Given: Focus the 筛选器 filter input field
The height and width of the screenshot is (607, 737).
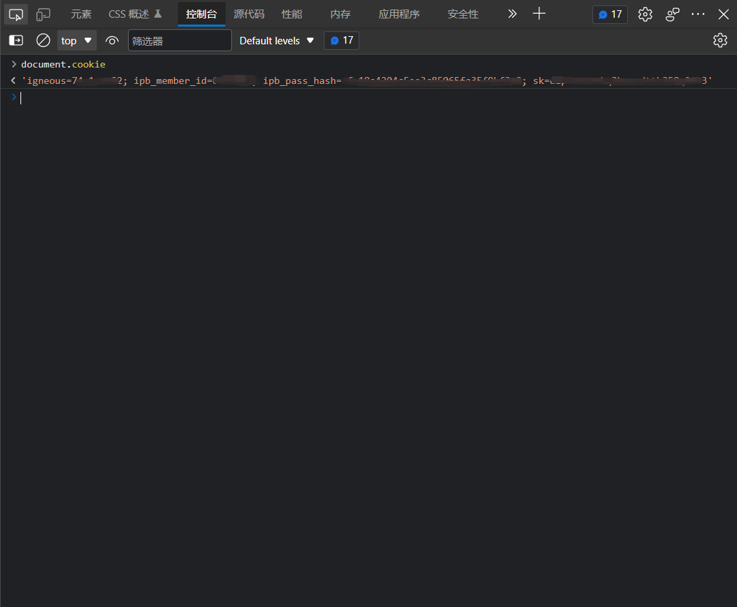Looking at the screenshot, I should point(180,40).
